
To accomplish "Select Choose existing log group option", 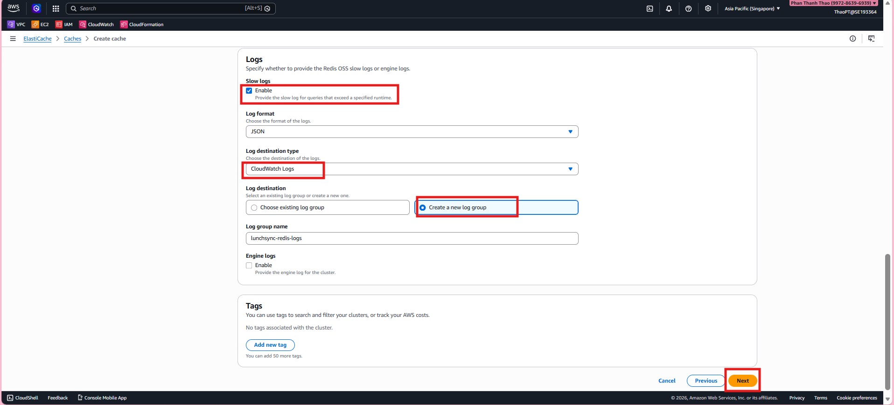I will 328,207.
